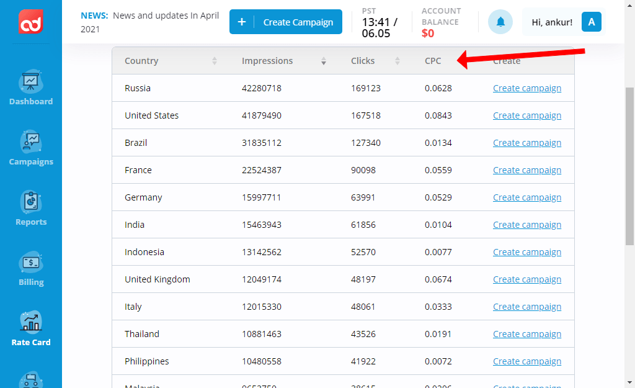This screenshot has height=388, width=635.
Task: Sort table by Impressions column arrows
Action: [324, 61]
